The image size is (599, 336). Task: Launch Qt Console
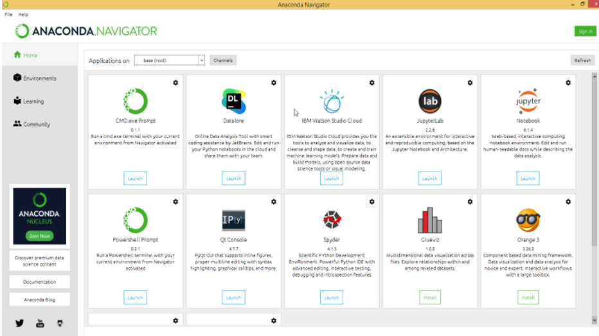233,297
